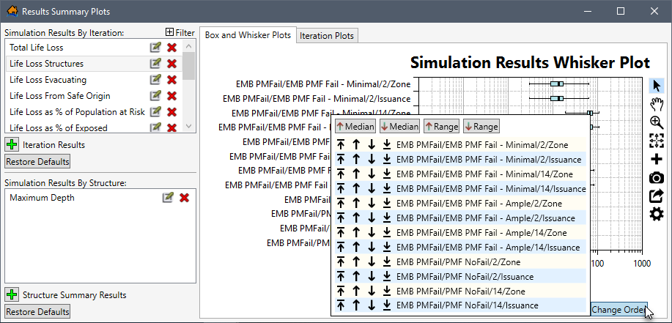The width and height of the screenshot is (672, 323).
Task: Choose the zoom magnifier tool
Action: (x=656, y=122)
